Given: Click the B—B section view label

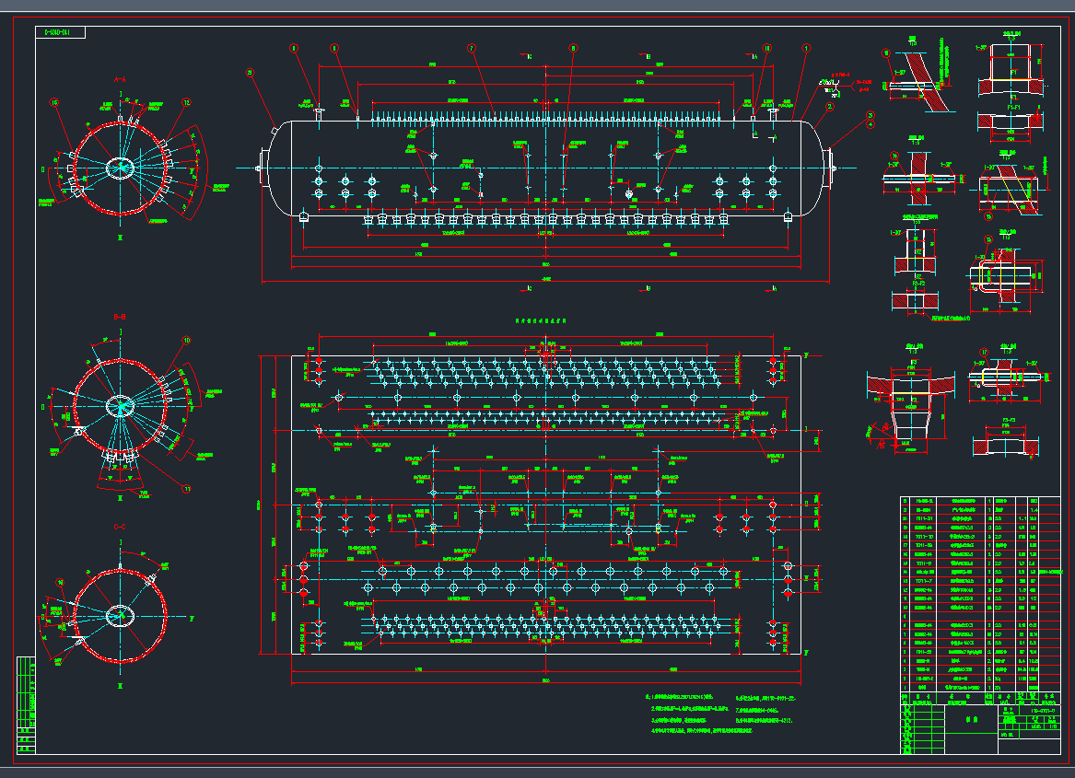Looking at the screenshot, I should (119, 315).
